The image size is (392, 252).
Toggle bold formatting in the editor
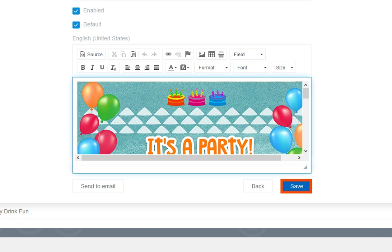coord(83,68)
